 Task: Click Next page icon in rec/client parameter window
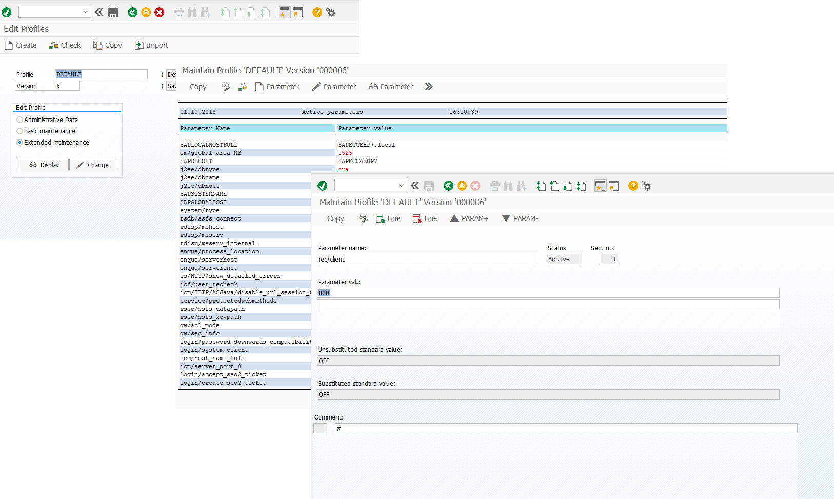click(568, 186)
